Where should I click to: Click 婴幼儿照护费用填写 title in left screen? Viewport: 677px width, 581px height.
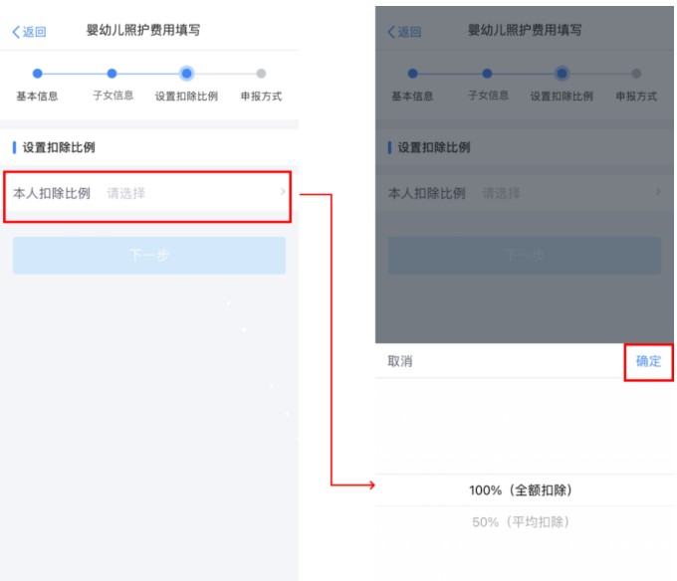point(143,30)
